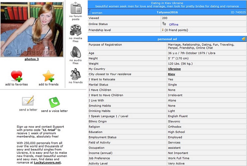The width and height of the screenshot is (247, 166).
Task: Follow the Kiev city link
Action: tap(171, 74)
